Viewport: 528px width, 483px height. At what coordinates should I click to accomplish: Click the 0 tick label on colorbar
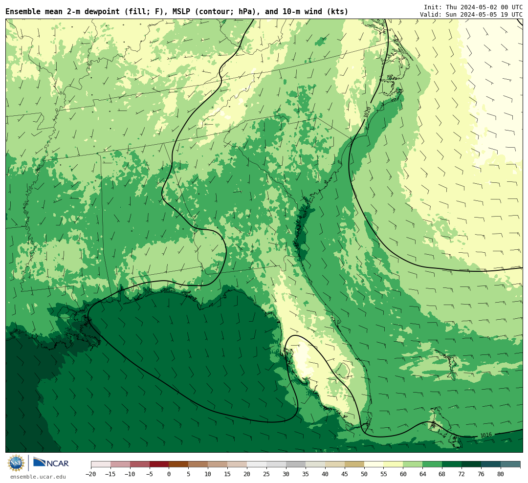coord(169,474)
